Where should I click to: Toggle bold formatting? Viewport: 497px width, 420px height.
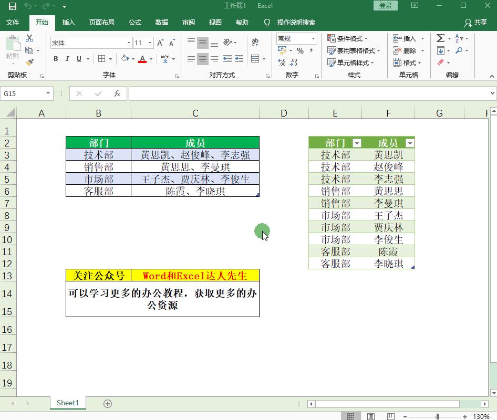pyautogui.click(x=56, y=59)
